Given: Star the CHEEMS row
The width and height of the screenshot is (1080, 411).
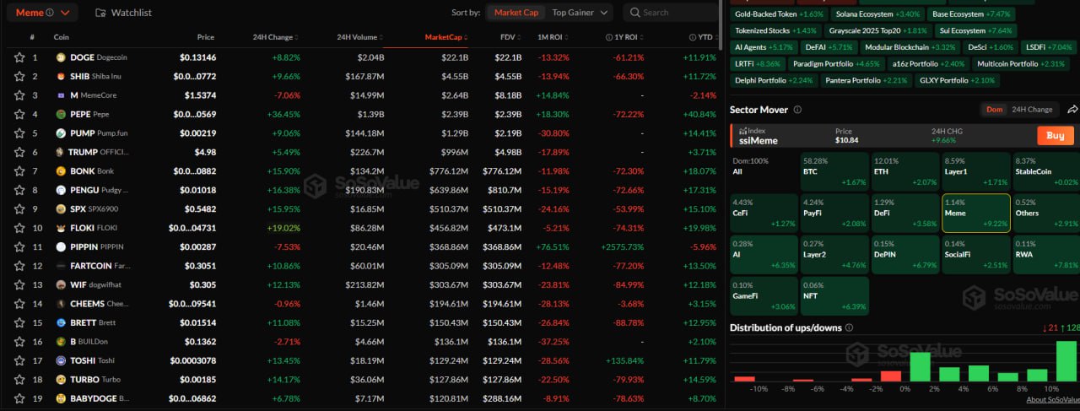Looking at the screenshot, I should [x=19, y=304].
